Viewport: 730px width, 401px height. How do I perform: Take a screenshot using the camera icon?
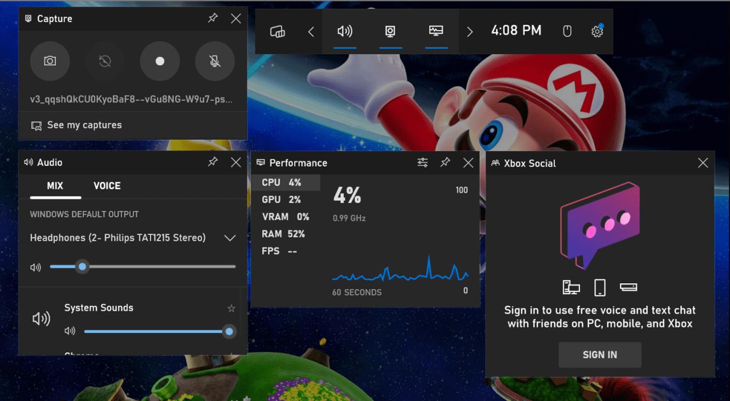[50, 61]
